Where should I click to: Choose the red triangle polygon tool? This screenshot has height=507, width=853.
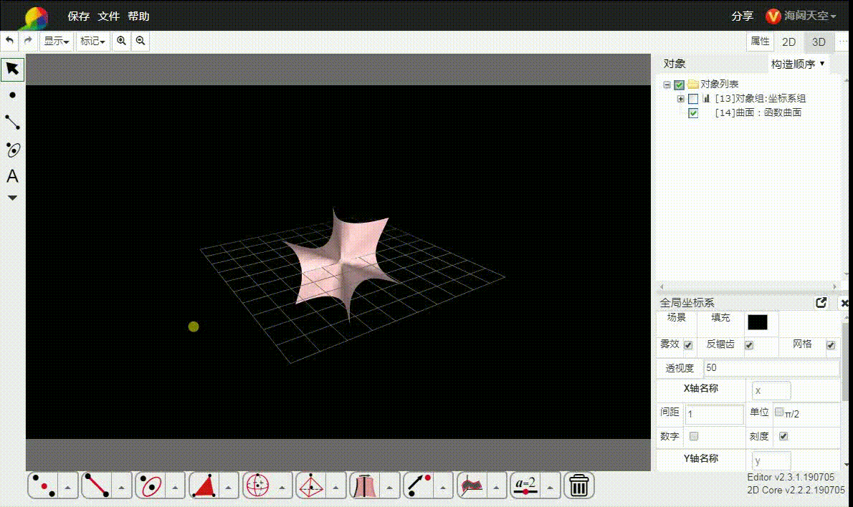tap(204, 486)
